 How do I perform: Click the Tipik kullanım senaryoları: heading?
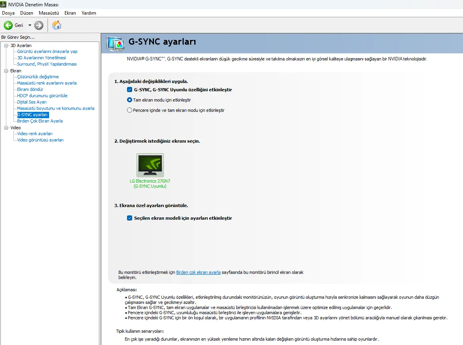pyautogui.click(x=140, y=331)
